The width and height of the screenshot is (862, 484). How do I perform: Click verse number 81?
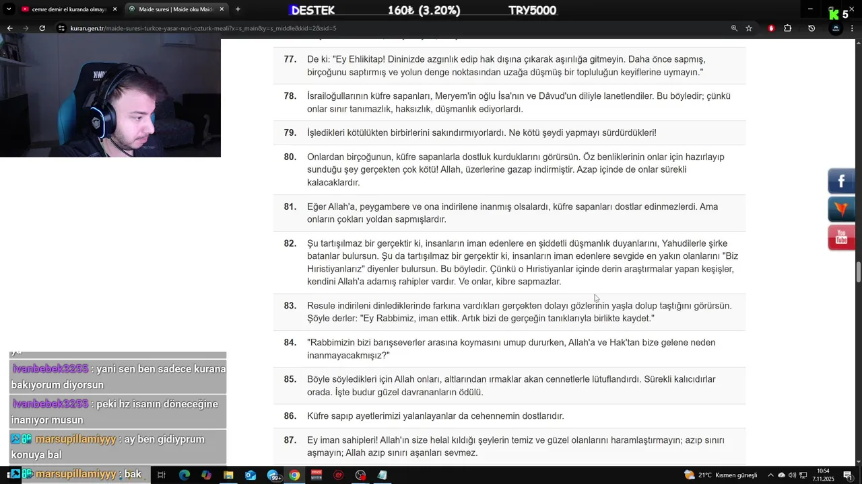(x=290, y=206)
